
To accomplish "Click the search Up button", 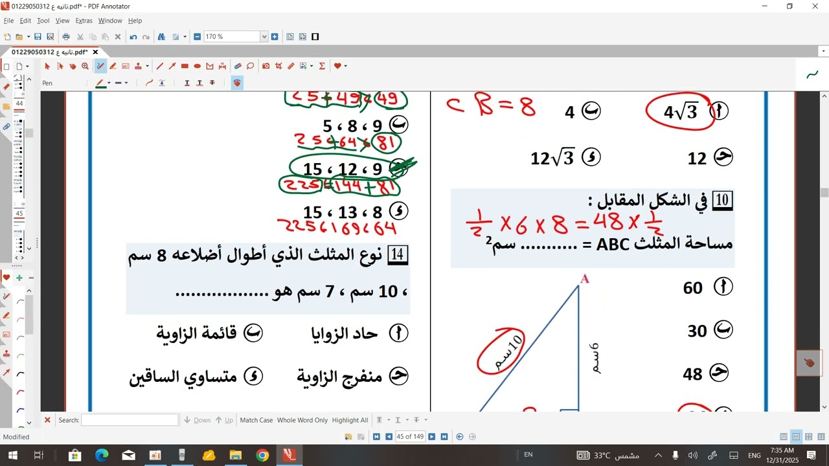I will point(224,420).
